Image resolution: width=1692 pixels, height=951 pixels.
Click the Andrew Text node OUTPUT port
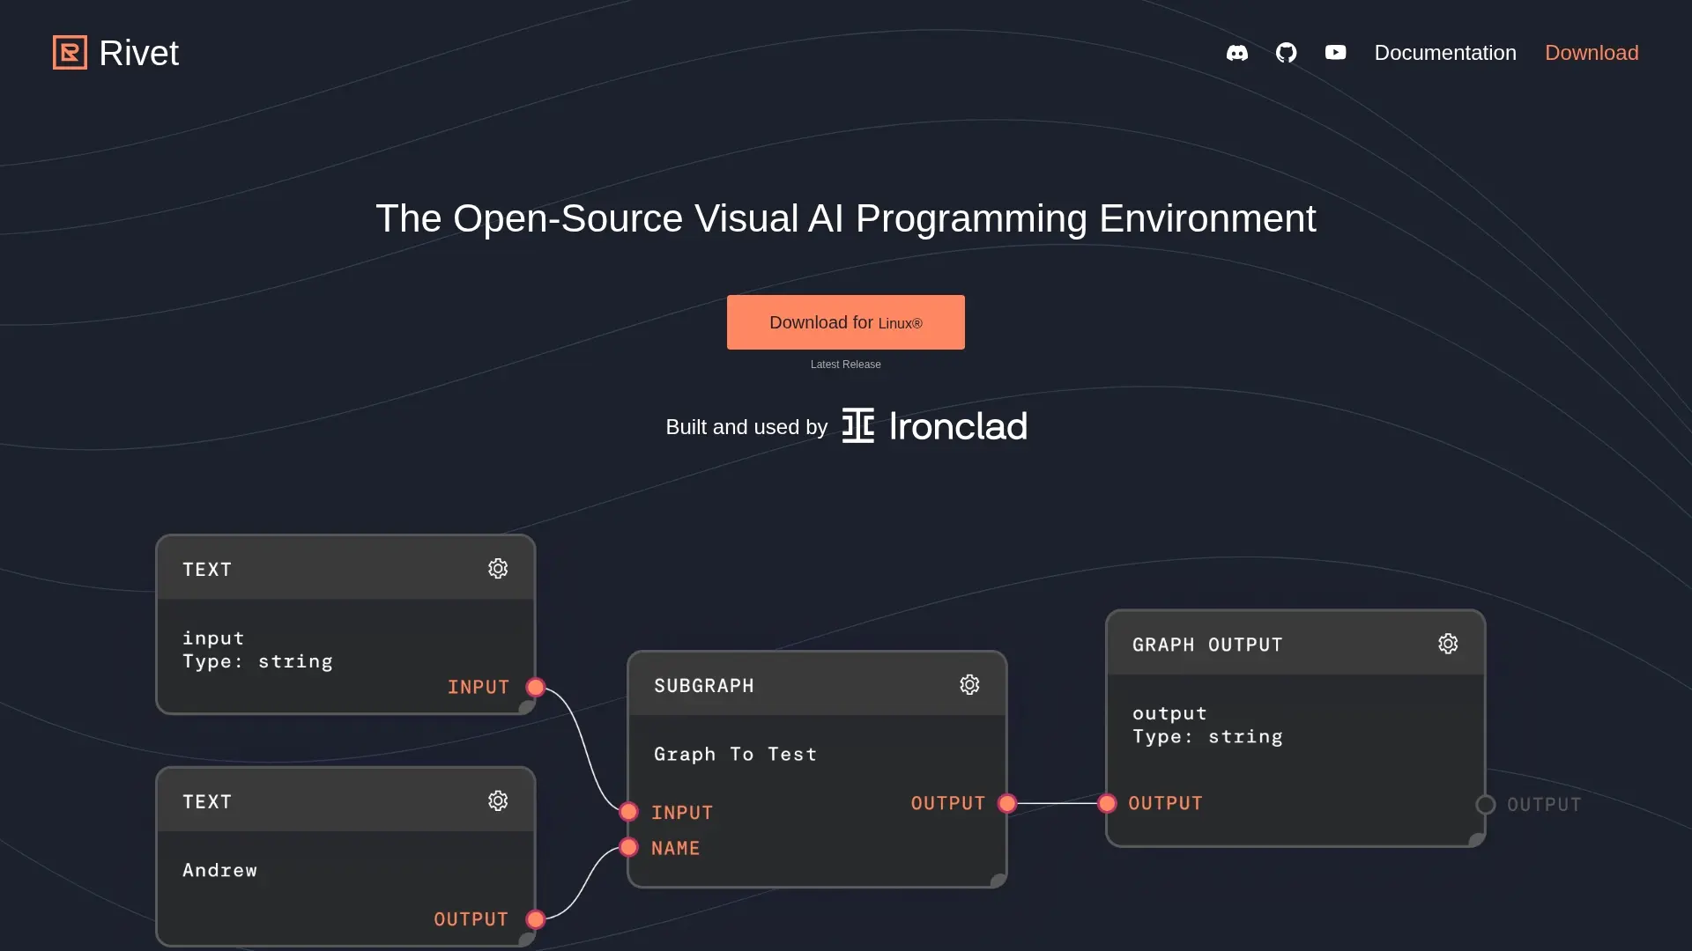click(535, 919)
